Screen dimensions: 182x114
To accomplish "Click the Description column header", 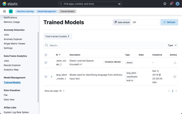I will pos(75,55).
